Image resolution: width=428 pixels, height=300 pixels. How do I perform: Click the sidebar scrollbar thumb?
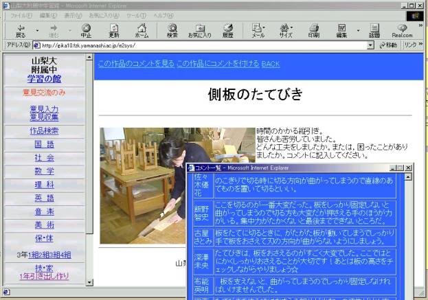tap(89, 147)
